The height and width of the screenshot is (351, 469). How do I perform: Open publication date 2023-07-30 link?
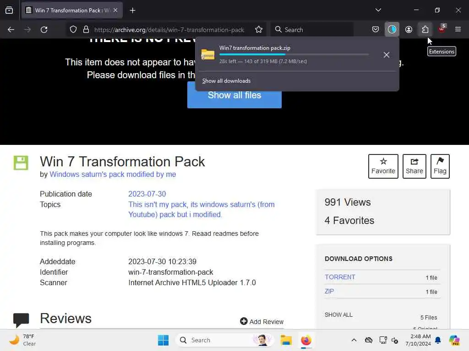tap(147, 194)
